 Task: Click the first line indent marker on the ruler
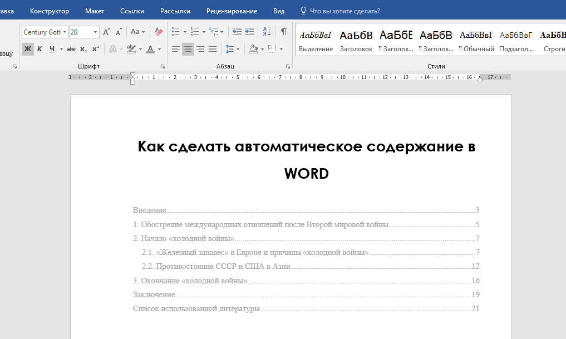132,75
